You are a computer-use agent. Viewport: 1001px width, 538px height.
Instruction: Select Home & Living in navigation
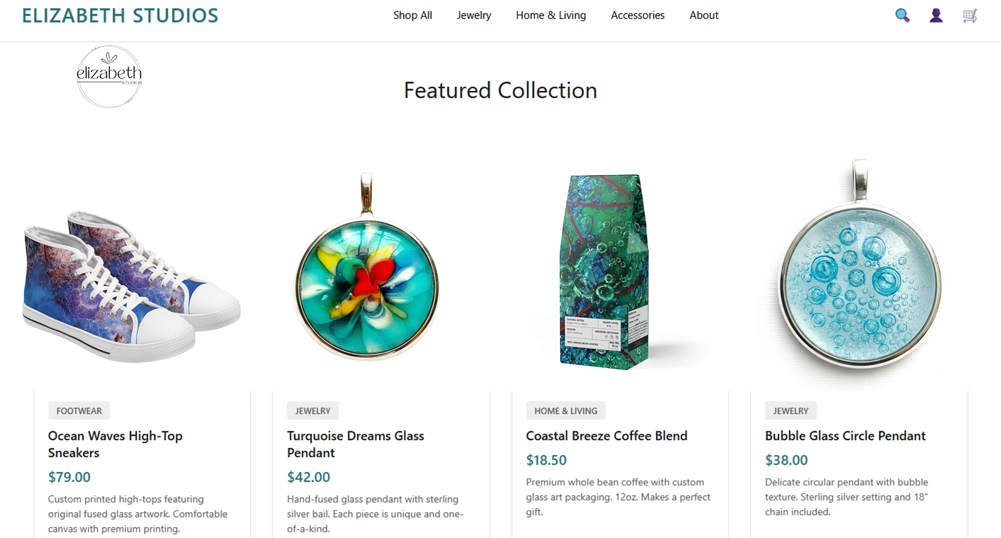pos(551,15)
